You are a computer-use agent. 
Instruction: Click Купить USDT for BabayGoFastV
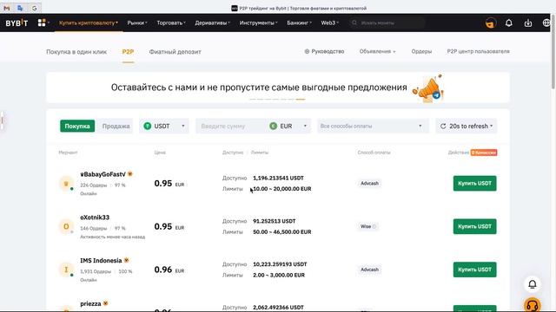(x=475, y=183)
